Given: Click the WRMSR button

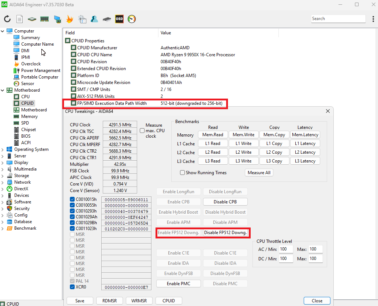Looking at the screenshot, I should click(x=139, y=301).
